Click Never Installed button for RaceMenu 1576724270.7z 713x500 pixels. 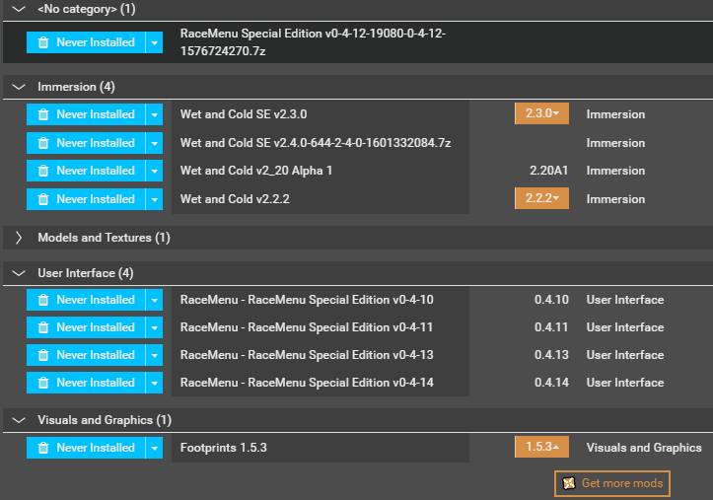86,42
